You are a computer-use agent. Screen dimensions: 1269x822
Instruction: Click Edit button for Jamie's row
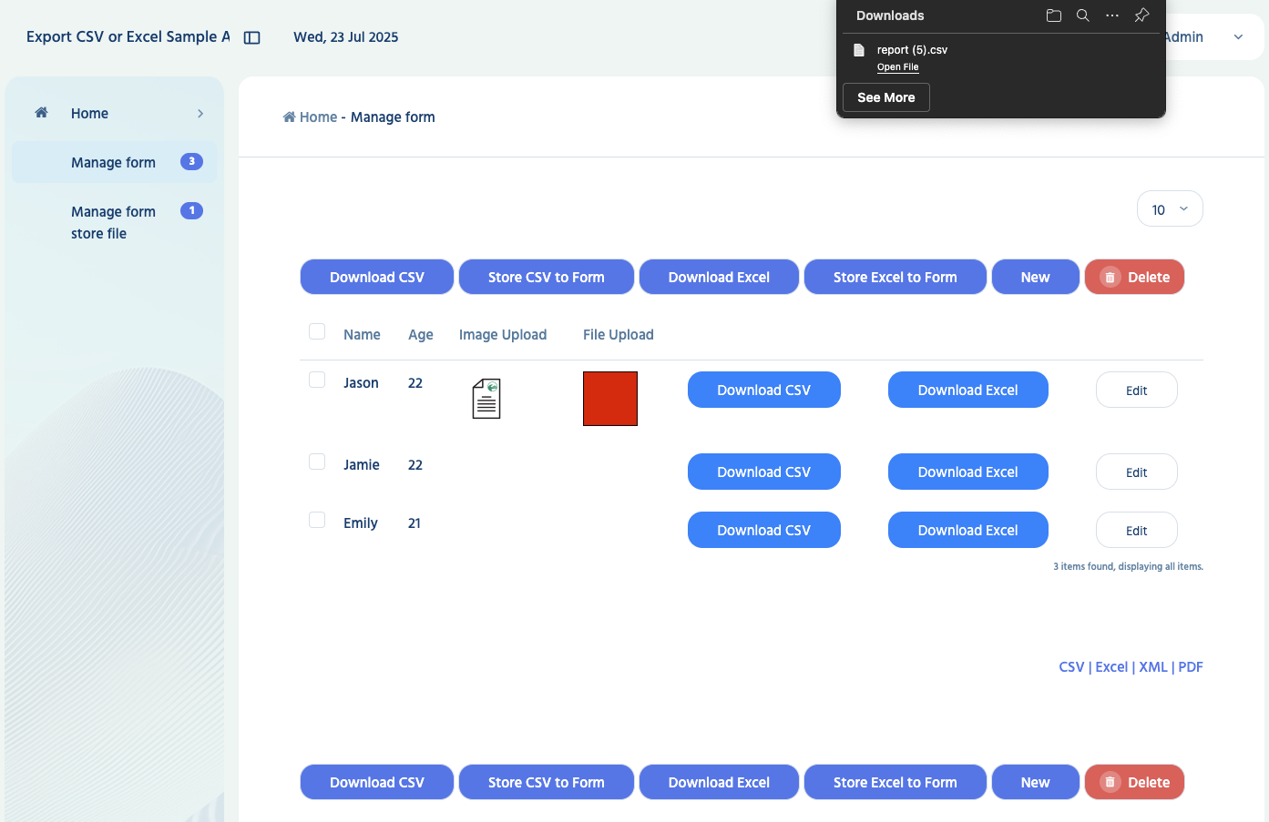[1136, 472]
